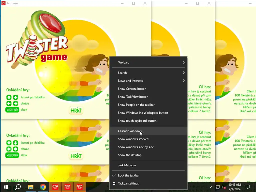This screenshot has width=256, height=192.
Task: Show hidden system tray icons
Action: pos(211,187)
